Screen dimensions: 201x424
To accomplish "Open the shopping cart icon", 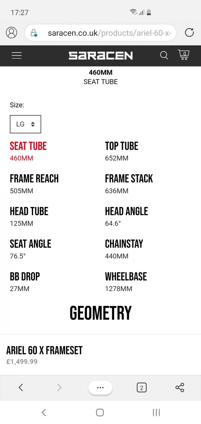I will coord(183,55).
